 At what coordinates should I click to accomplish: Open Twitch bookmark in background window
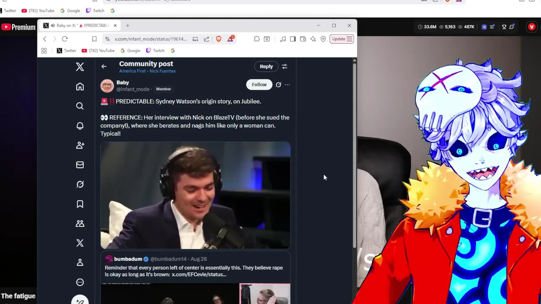pyautogui.click(x=95, y=11)
